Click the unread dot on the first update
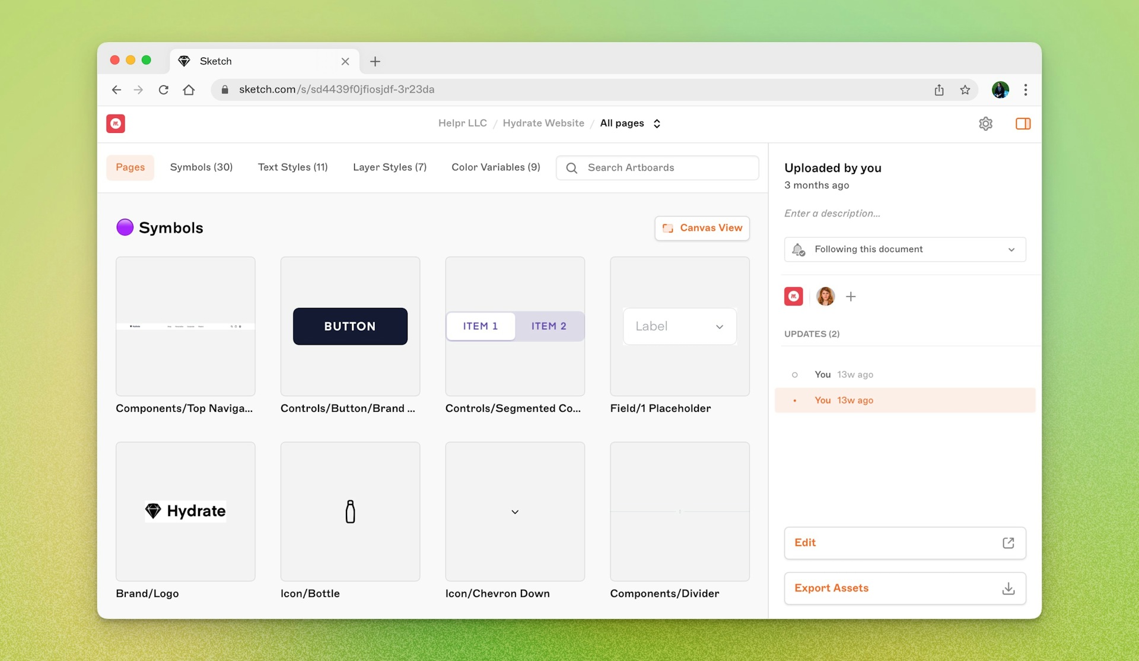Screen dimensions: 1139x661 coord(795,374)
